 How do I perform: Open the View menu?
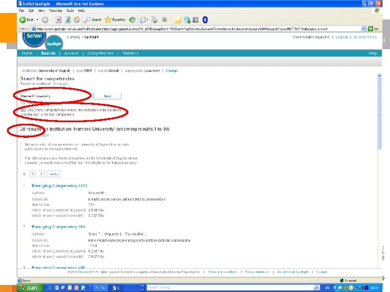(41, 11)
